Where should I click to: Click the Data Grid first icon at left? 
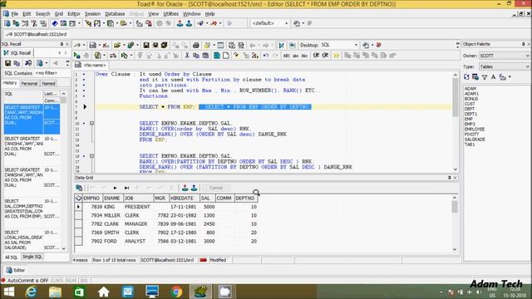(79, 188)
